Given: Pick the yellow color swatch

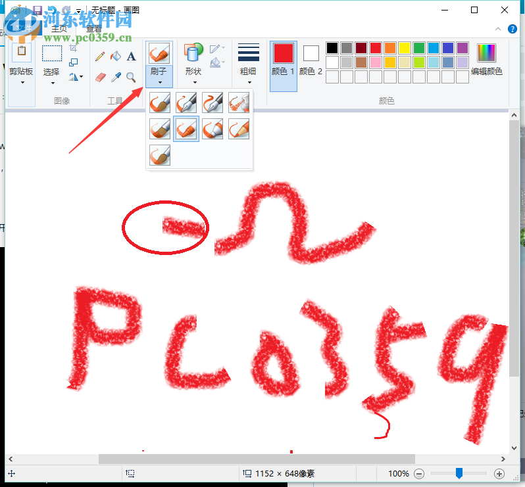Looking at the screenshot, I should click(405, 48).
